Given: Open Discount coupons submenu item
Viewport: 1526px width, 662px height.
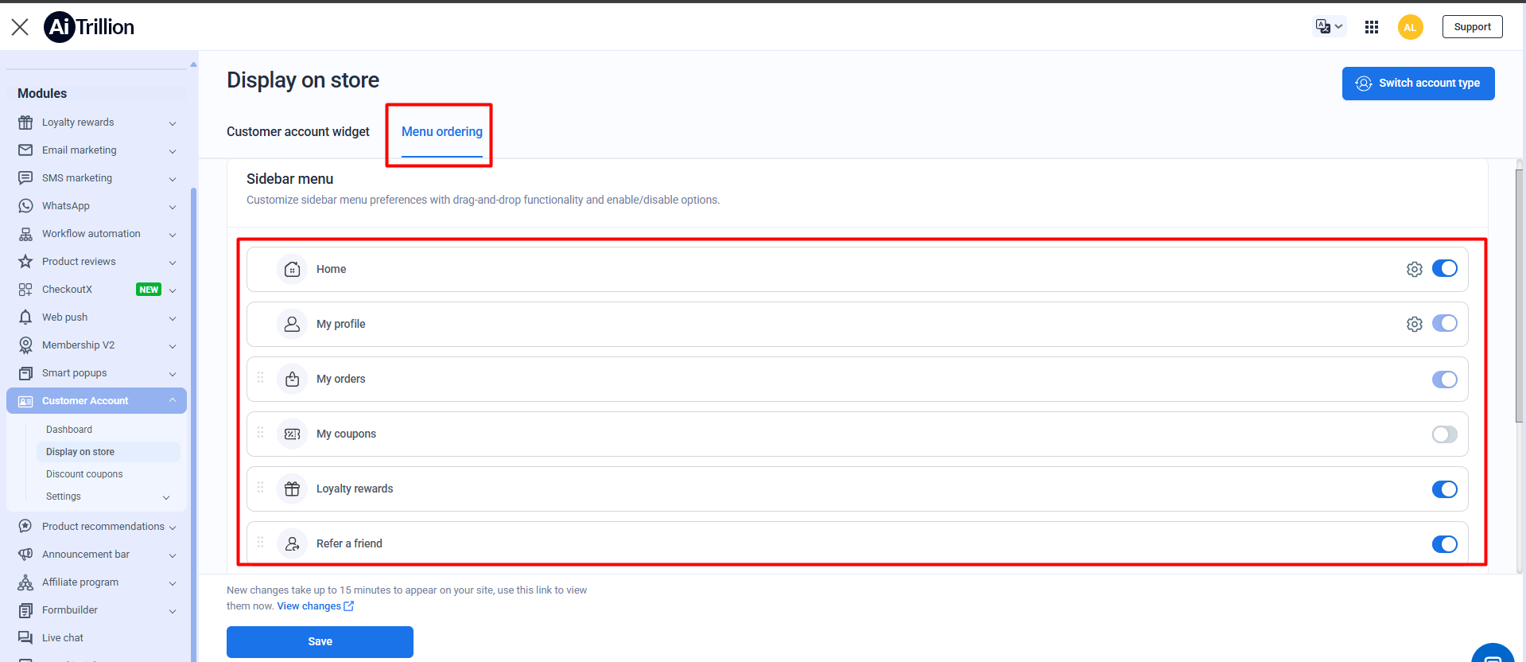Looking at the screenshot, I should (84, 474).
